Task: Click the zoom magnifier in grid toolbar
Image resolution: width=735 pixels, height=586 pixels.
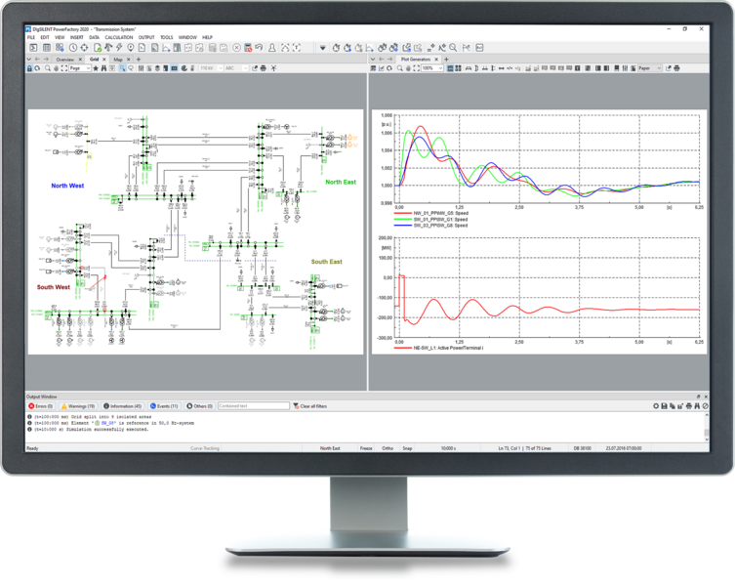Action: click(x=48, y=68)
